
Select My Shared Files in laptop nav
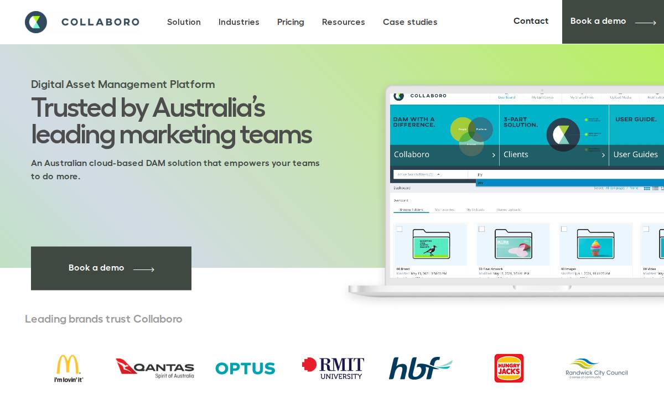click(x=582, y=97)
